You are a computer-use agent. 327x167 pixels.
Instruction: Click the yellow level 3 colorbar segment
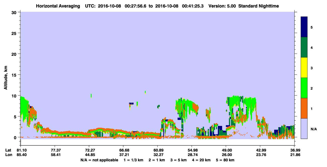point(304,68)
